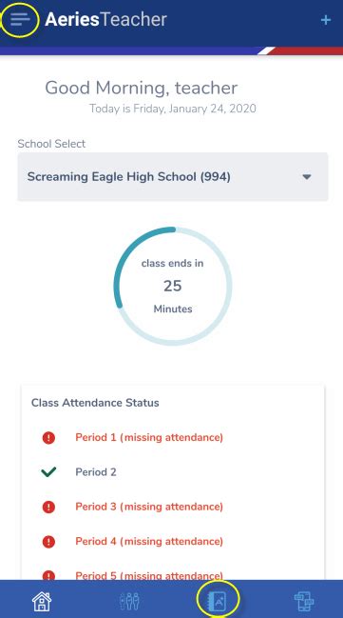Open the students people icon tab
This screenshot has width=343, height=618.
point(129,602)
